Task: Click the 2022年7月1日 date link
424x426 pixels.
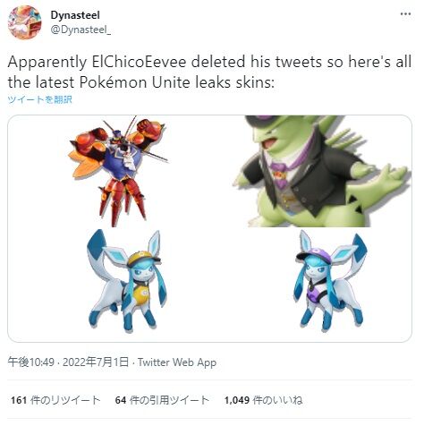Action: 96,362
